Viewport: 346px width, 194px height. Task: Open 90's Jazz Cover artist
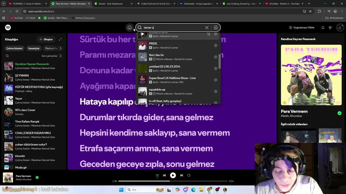(x=34, y=112)
